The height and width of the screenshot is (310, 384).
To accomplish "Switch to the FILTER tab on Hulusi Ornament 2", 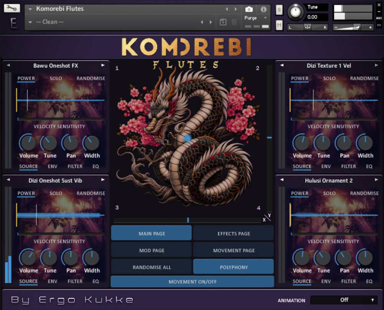I will 348,281.
